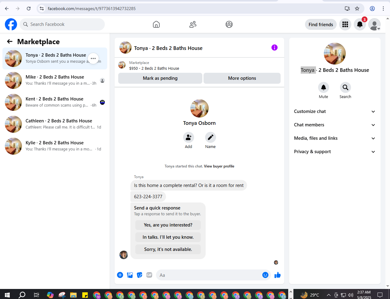Click the browser profile icon in Chrome toolbar
The image size is (390, 299).
[372, 9]
